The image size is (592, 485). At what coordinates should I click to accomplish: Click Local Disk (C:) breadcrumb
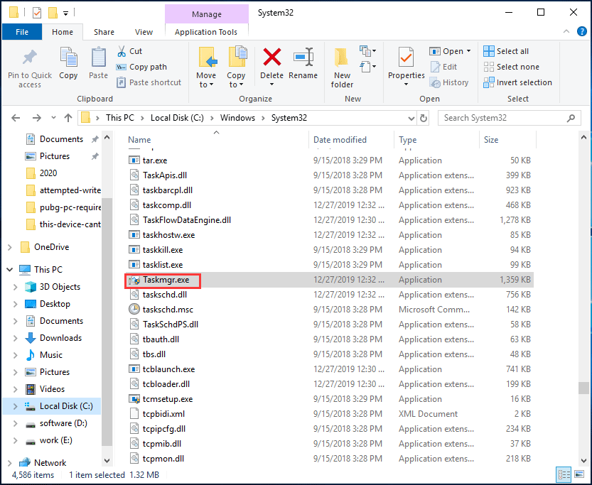177,118
